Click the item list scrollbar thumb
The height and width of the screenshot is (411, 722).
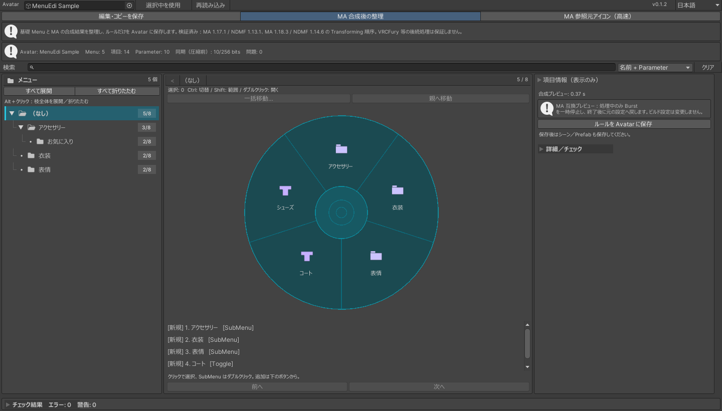[x=527, y=343]
